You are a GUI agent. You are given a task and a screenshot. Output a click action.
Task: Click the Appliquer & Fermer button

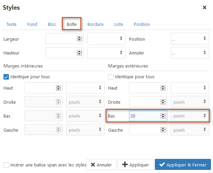[x=183, y=164]
